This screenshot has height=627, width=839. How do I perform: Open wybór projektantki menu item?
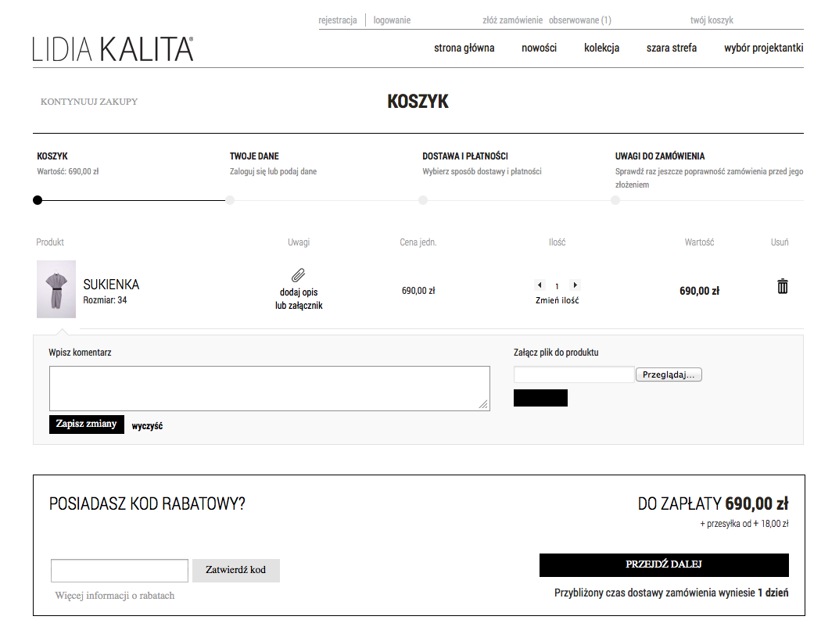pyautogui.click(x=764, y=48)
